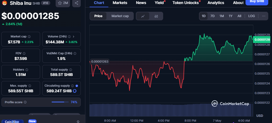Click the 1.51M holders value

pyautogui.click(x=21, y=75)
